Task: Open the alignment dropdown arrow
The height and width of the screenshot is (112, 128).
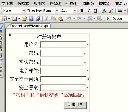Action: point(125,11)
